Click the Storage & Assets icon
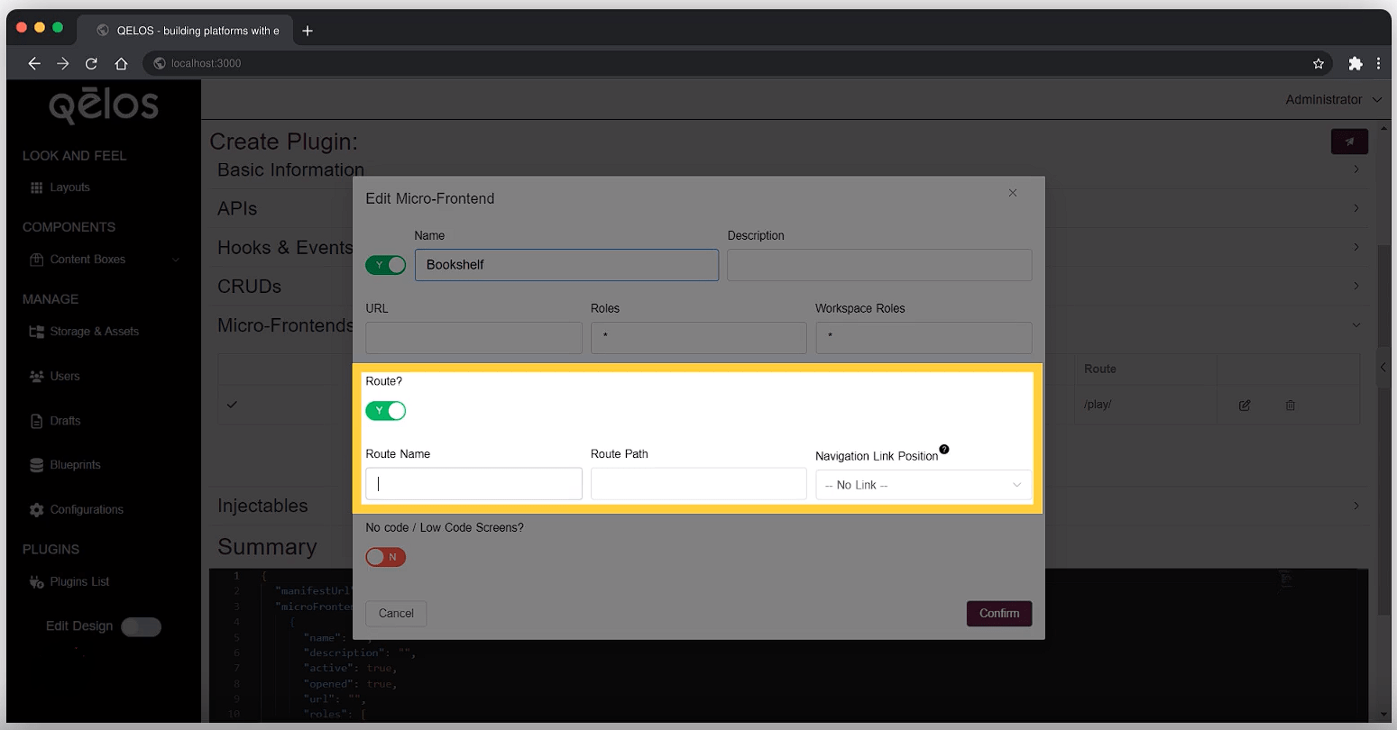The width and height of the screenshot is (1397, 730). pos(38,331)
